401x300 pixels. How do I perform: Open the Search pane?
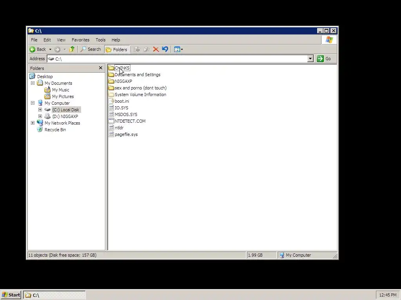91,49
